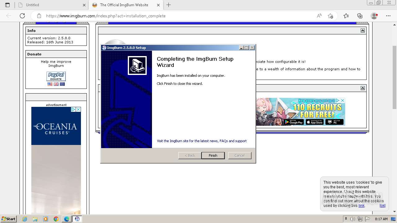The width and height of the screenshot is (397, 223).
Task: Click the Get it on PC badge
Action: pos(334,122)
